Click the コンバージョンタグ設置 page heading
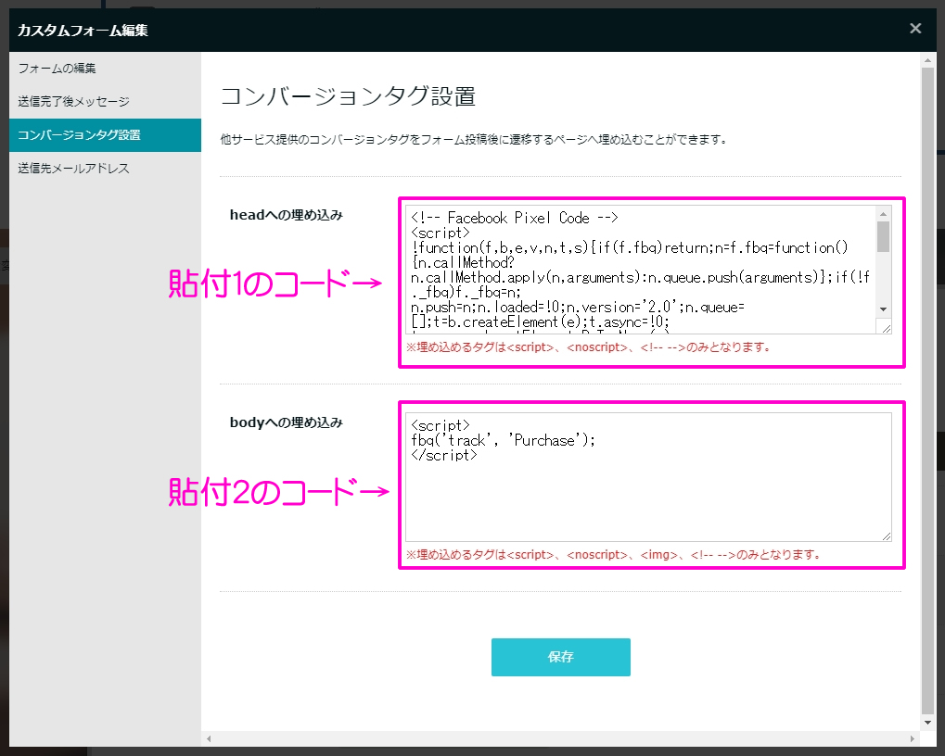945x756 pixels. click(x=348, y=97)
